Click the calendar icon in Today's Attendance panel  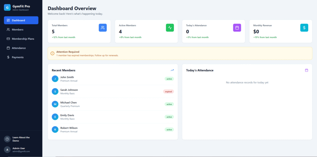click(306, 70)
